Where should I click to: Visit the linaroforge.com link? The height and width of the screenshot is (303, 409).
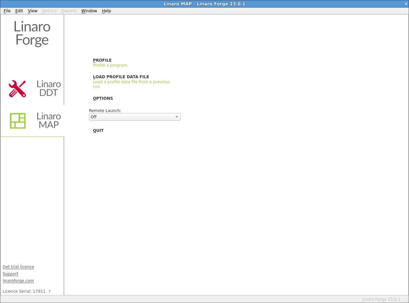tap(18, 281)
